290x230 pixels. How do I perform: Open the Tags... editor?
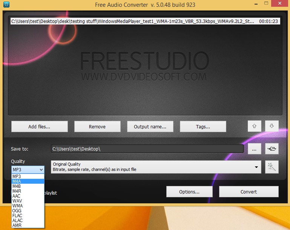click(203, 126)
